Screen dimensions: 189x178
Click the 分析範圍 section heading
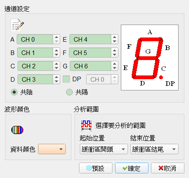(86, 109)
